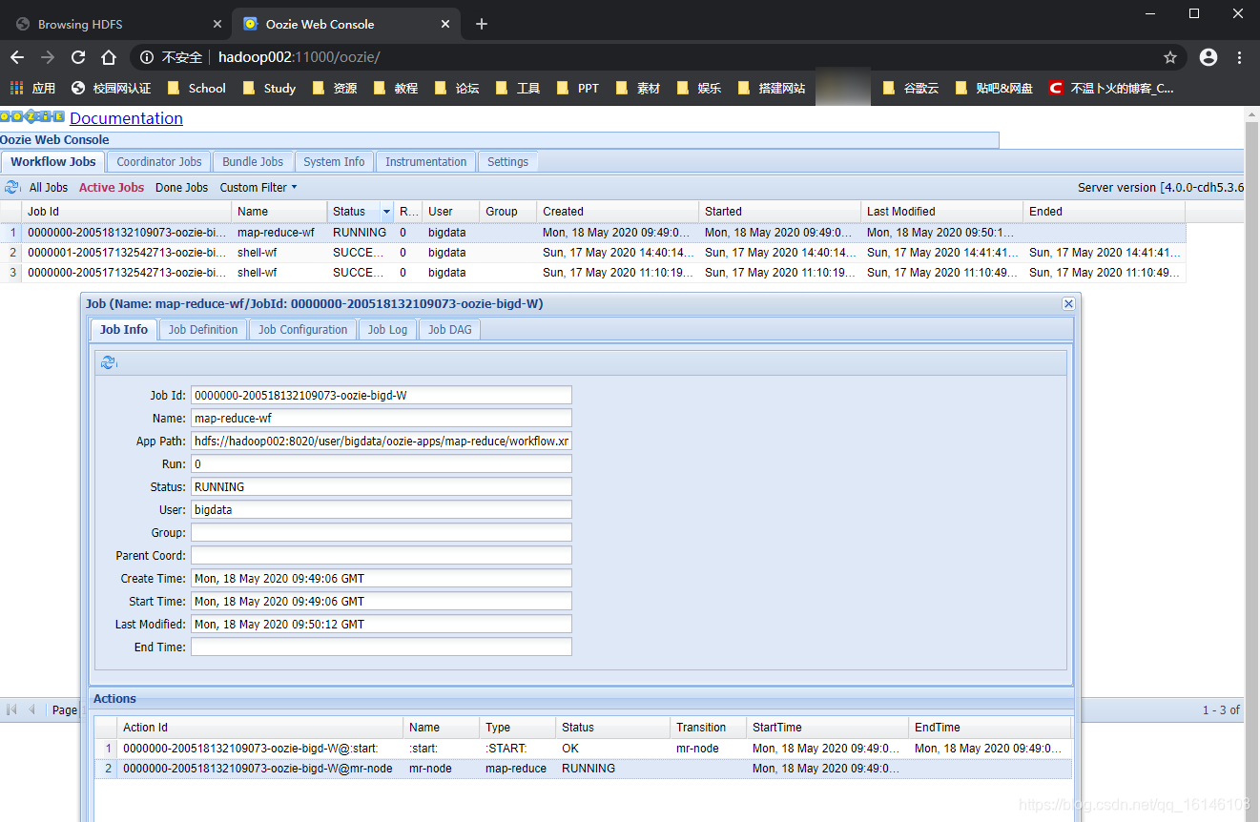Click the browser forward arrow

point(48,57)
